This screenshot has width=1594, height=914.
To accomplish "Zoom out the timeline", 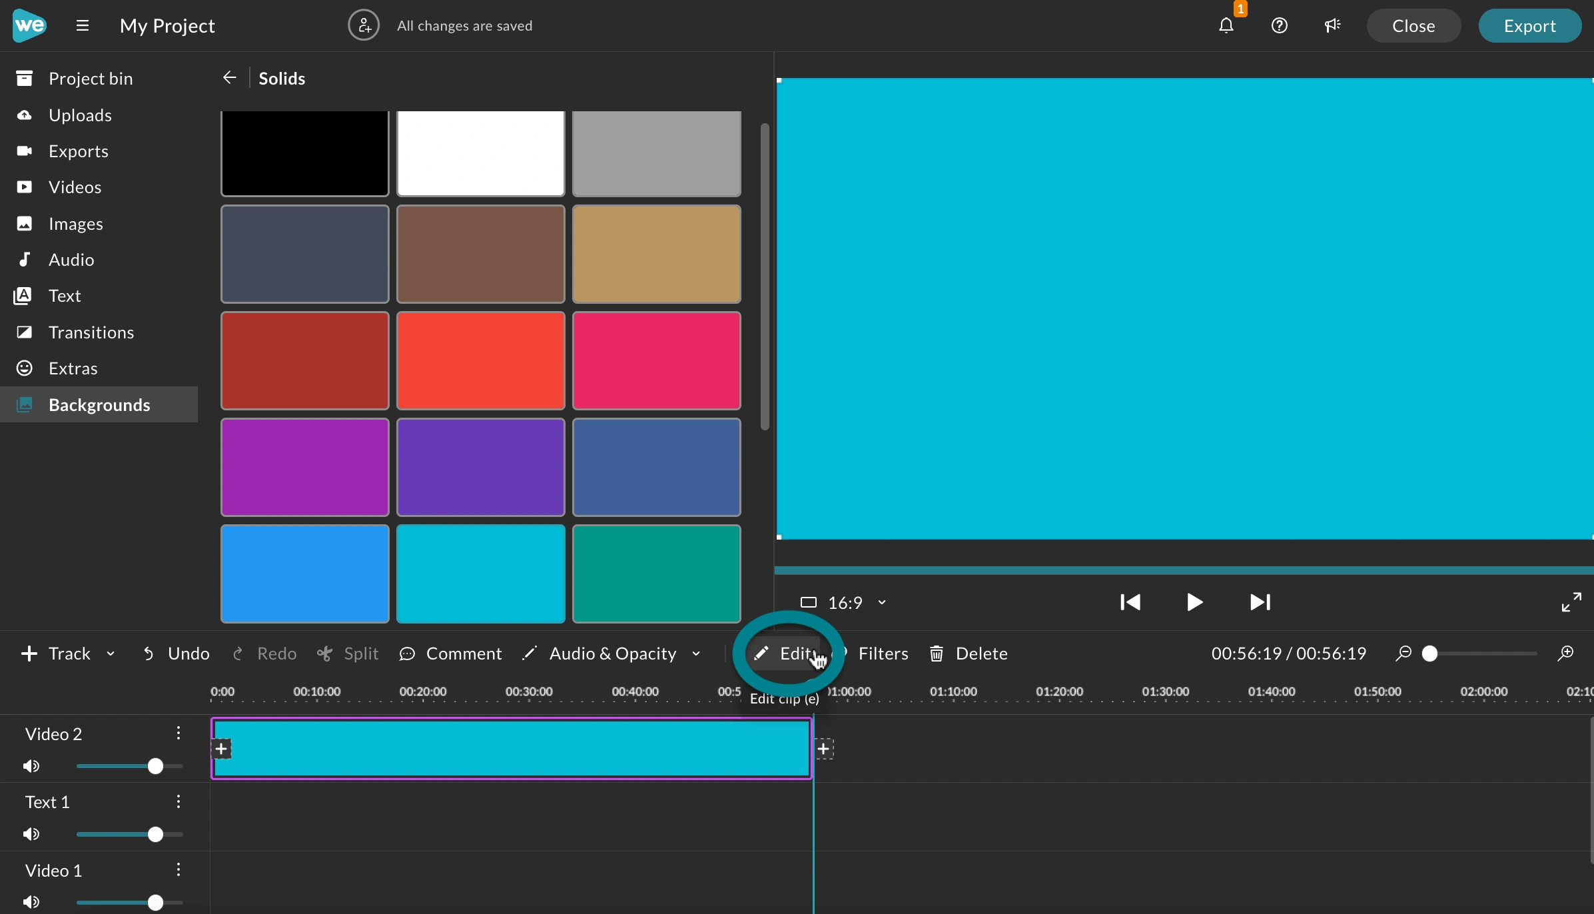I will pos(1403,653).
